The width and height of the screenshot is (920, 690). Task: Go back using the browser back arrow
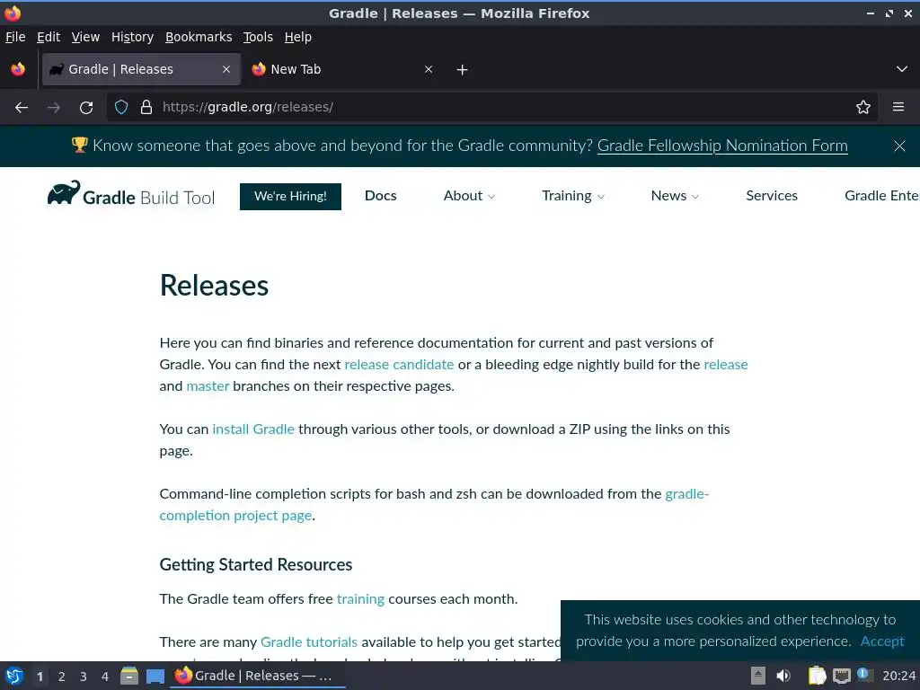[22, 108]
